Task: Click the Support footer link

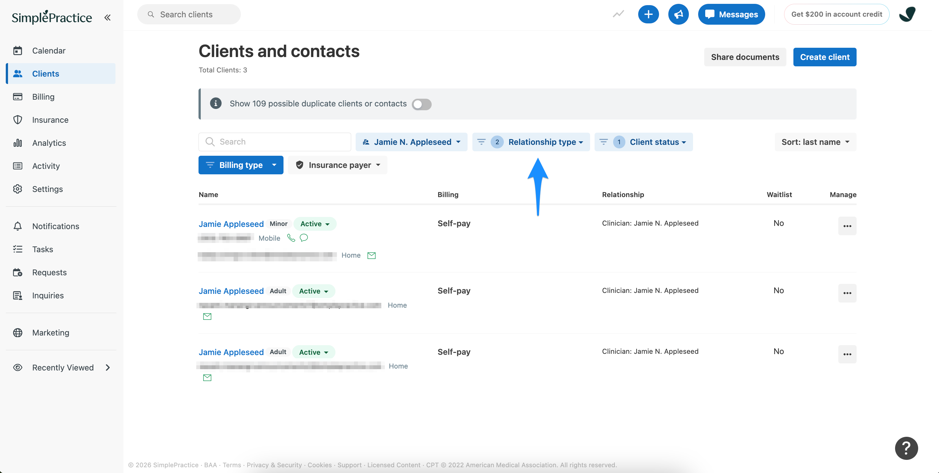Action: (x=349, y=465)
